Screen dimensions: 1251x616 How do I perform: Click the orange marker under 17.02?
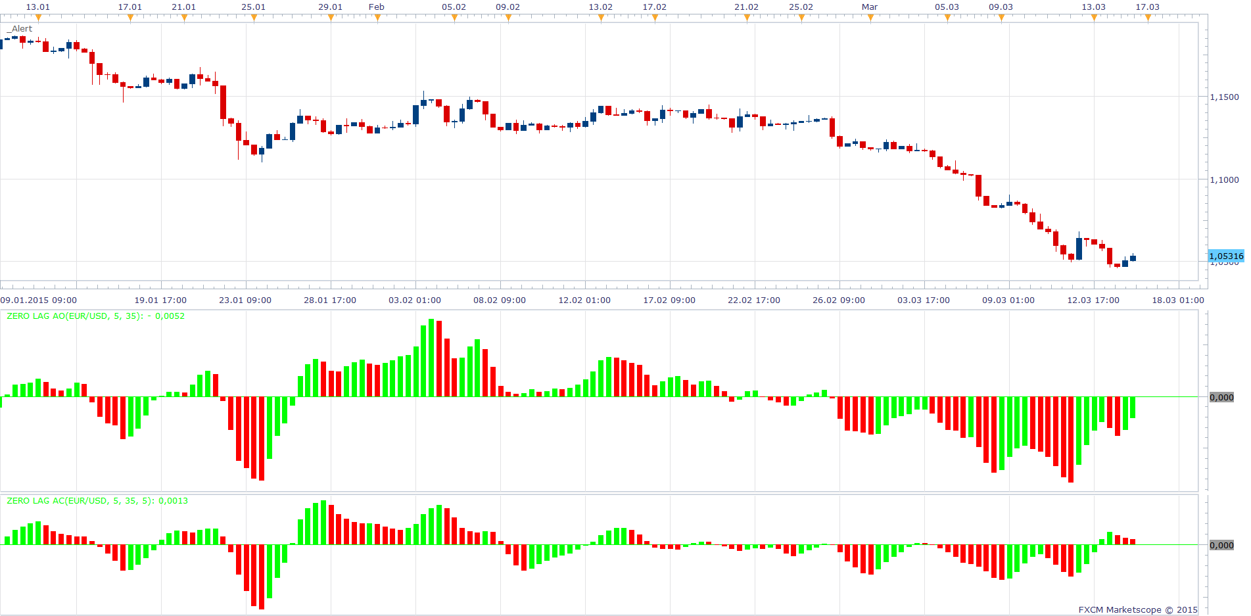(655, 18)
